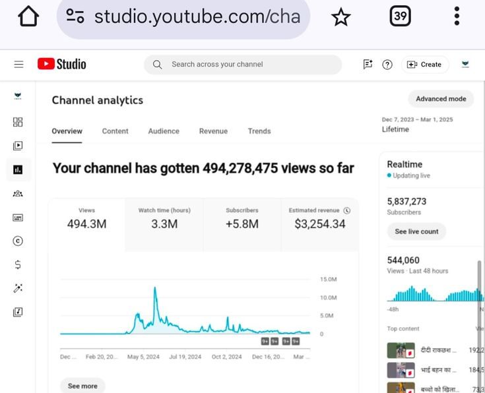485x393 pixels.
Task: Open site settings icon in address bar
Action: point(75,16)
